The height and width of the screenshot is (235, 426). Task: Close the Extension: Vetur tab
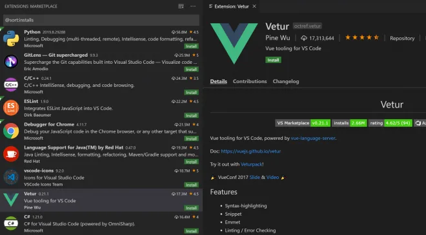254,6
